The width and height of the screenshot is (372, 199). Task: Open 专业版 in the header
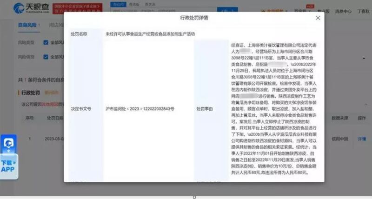[x=323, y=11]
